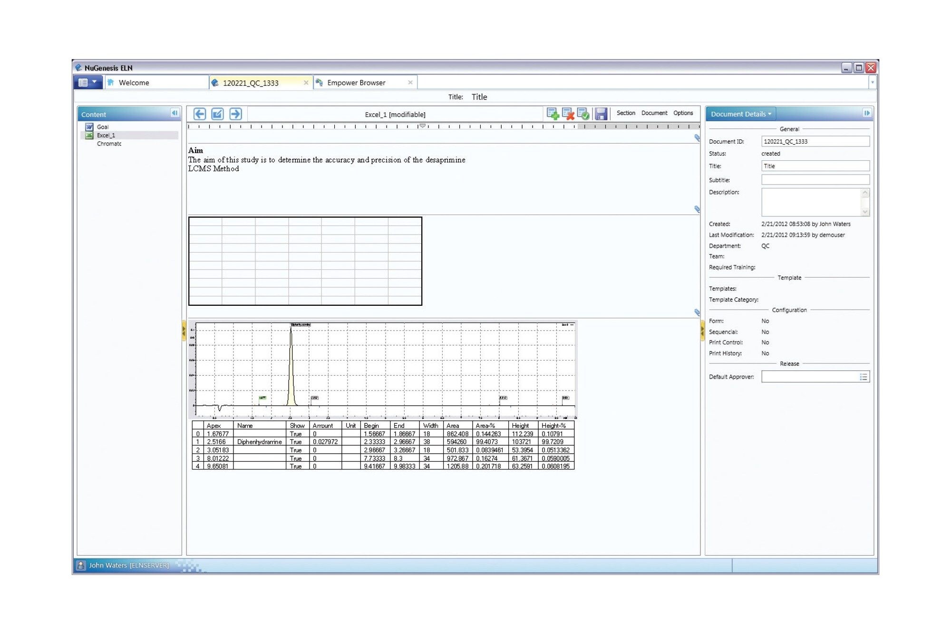This screenshot has height=634, width=951.
Task: Click the ruler indent marker
Action: (x=422, y=126)
